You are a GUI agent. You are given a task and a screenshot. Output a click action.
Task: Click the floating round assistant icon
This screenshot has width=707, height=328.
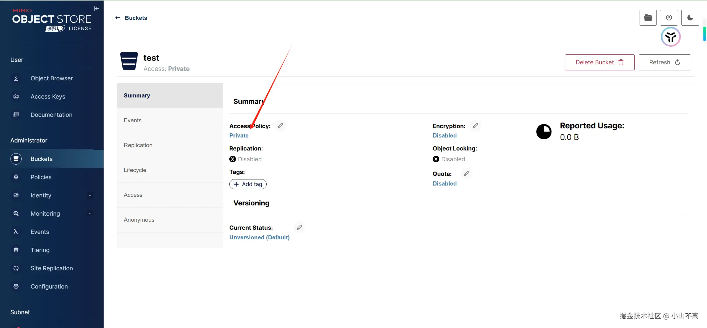[671, 37]
